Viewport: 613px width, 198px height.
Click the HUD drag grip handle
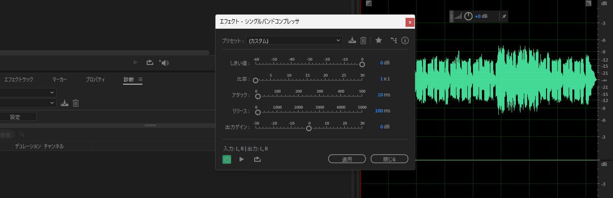click(451, 16)
